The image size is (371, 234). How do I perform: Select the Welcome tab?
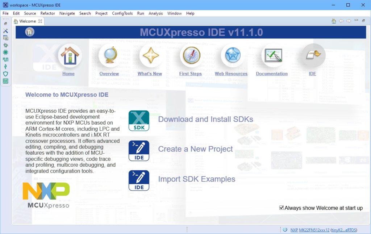coord(28,21)
